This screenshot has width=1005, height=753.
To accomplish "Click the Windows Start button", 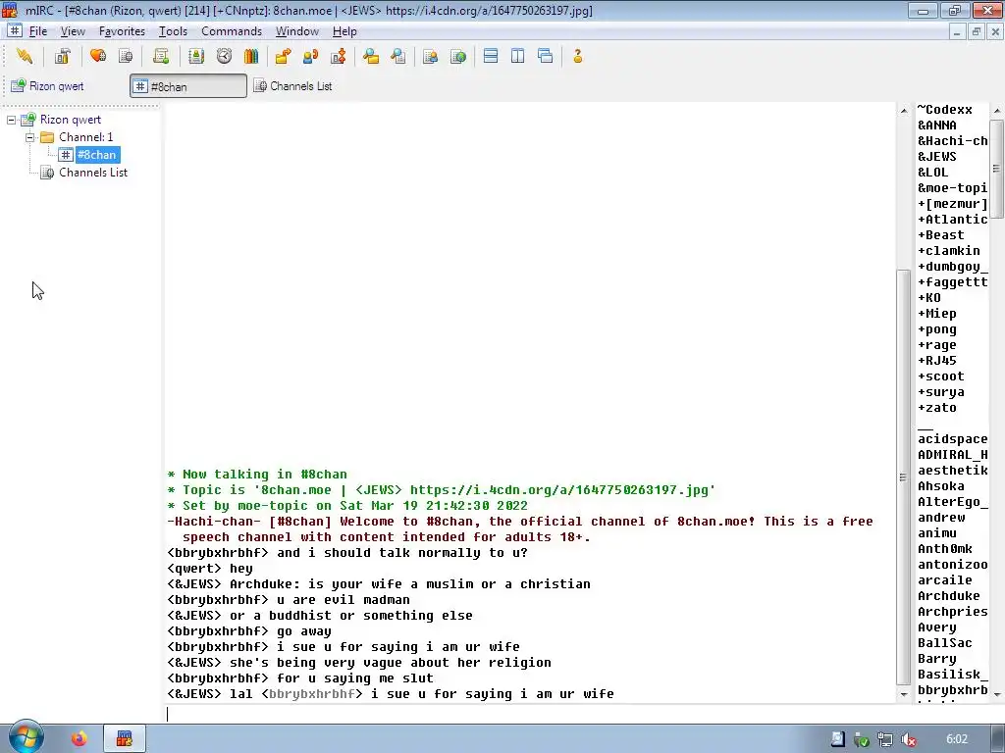I will click(26, 738).
